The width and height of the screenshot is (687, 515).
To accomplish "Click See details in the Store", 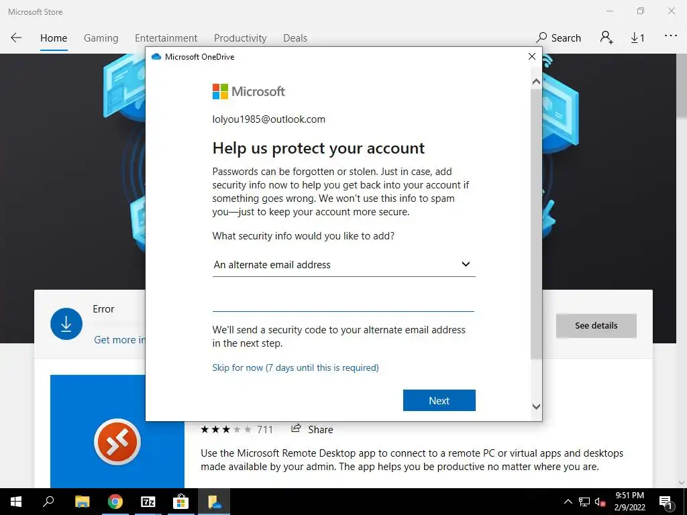I will point(596,325).
